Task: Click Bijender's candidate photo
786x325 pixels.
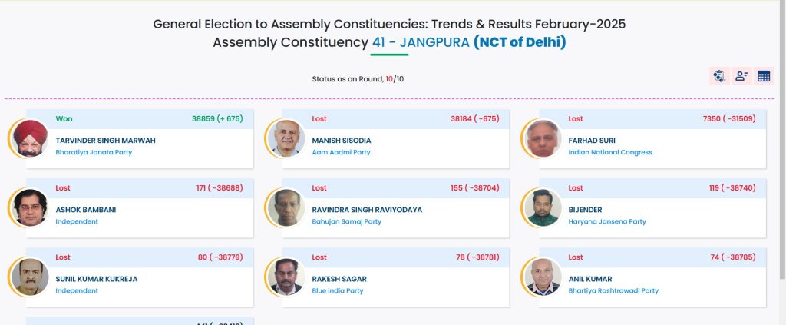Action: pos(543,207)
